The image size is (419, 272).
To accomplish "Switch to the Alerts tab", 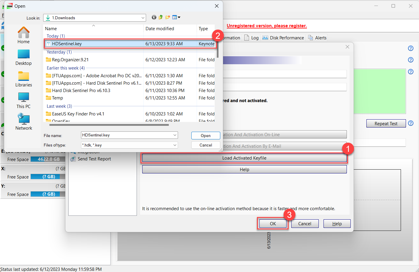I will pos(317,38).
